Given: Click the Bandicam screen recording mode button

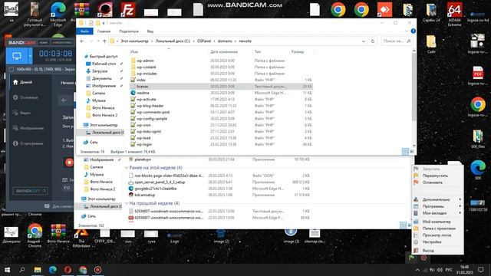Looking at the screenshot, I should point(17,56).
